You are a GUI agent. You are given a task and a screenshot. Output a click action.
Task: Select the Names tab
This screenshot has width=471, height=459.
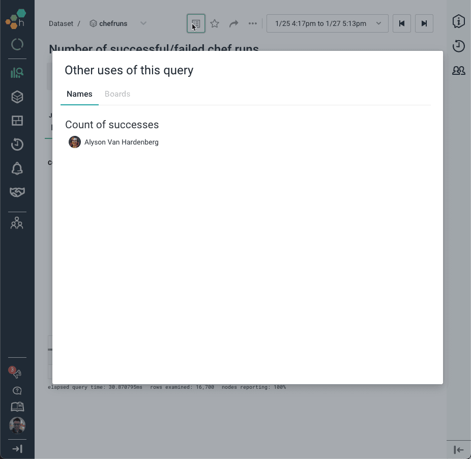coord(79,94)
